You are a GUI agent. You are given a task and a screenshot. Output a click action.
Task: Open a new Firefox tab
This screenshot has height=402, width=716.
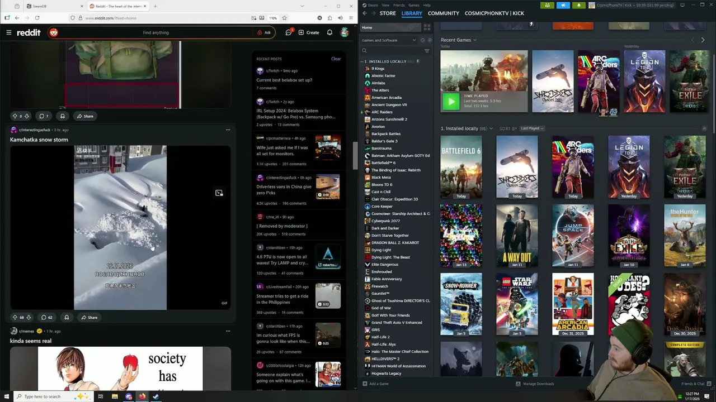point(155,6)
